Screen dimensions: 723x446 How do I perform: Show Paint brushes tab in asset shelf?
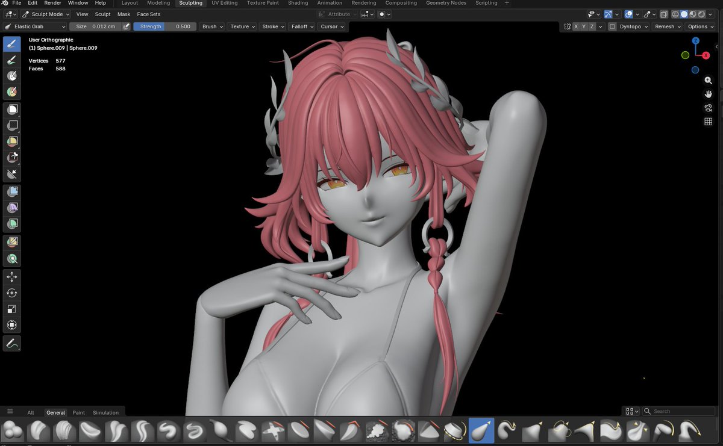tap(79, 412)
